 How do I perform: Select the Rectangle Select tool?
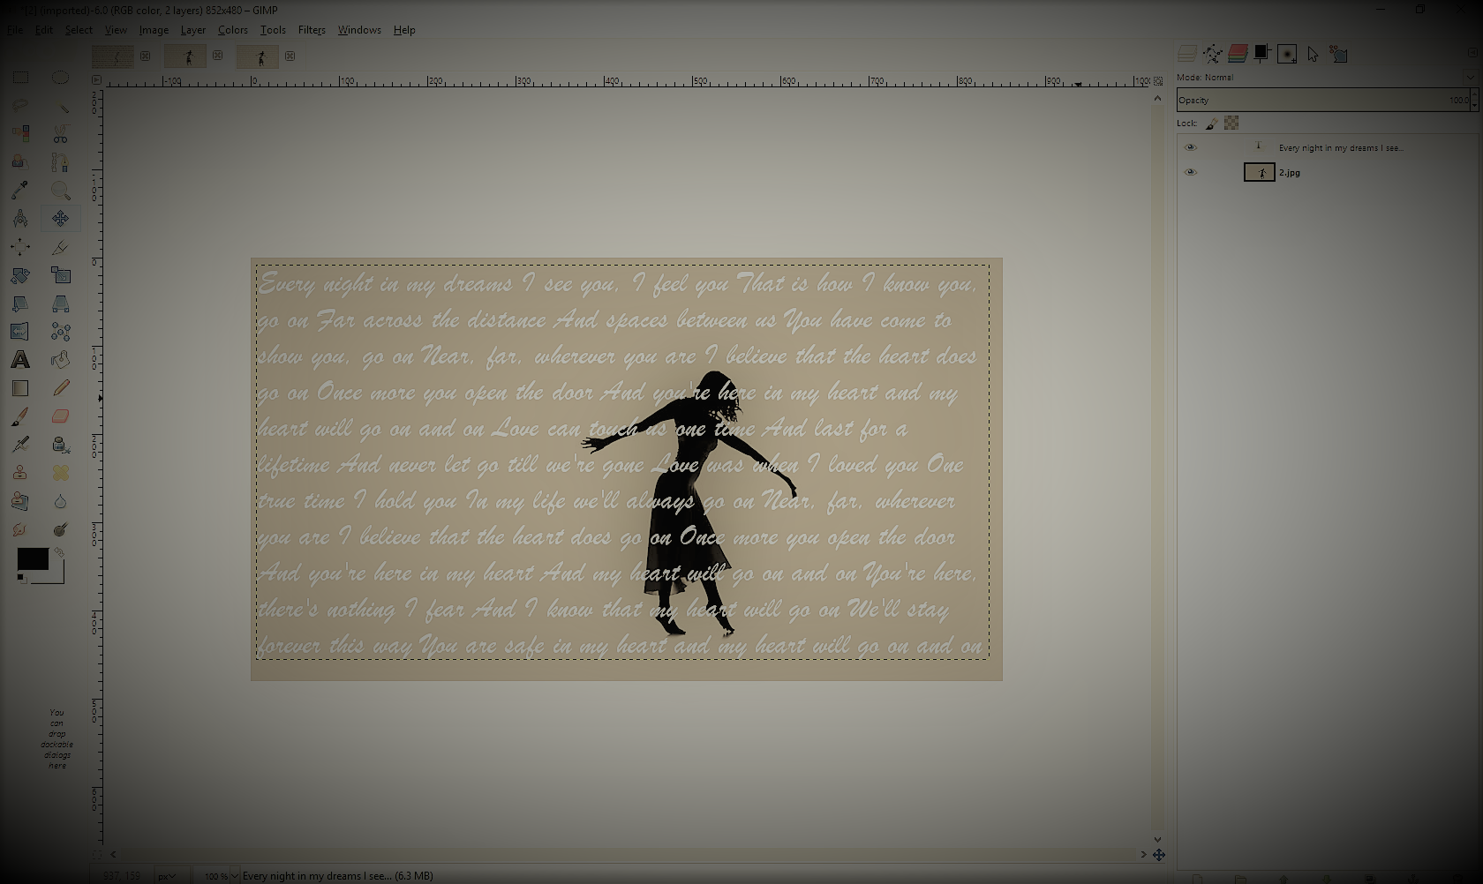[19, 78]
